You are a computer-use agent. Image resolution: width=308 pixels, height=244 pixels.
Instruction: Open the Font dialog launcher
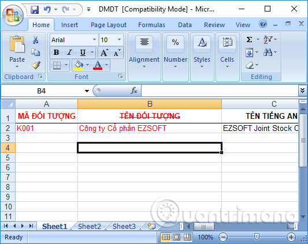(x=121, y=76)
